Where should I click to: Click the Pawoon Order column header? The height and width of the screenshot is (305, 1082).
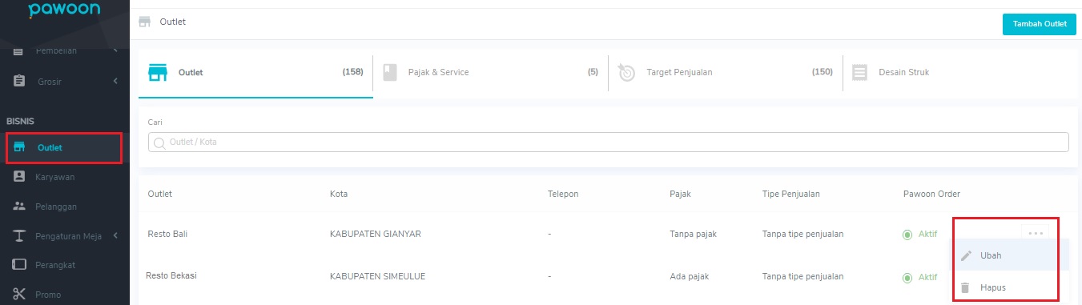tap(931, 194)
